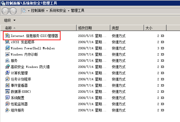Viewport: 180px width, 122px height.
Task: Click the title bar control panel icon
Action: pos(3,3)
